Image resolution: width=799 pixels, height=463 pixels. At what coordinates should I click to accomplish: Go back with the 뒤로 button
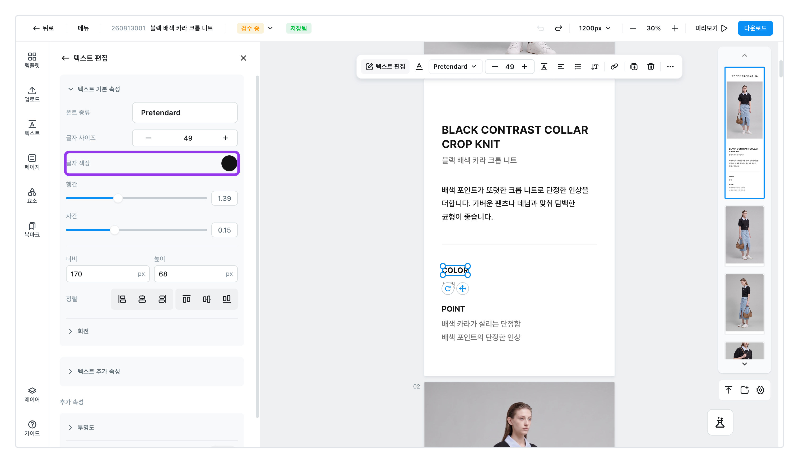43,28
